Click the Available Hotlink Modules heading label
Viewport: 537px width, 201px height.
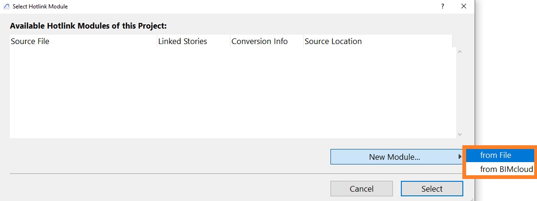click(88, 26)
